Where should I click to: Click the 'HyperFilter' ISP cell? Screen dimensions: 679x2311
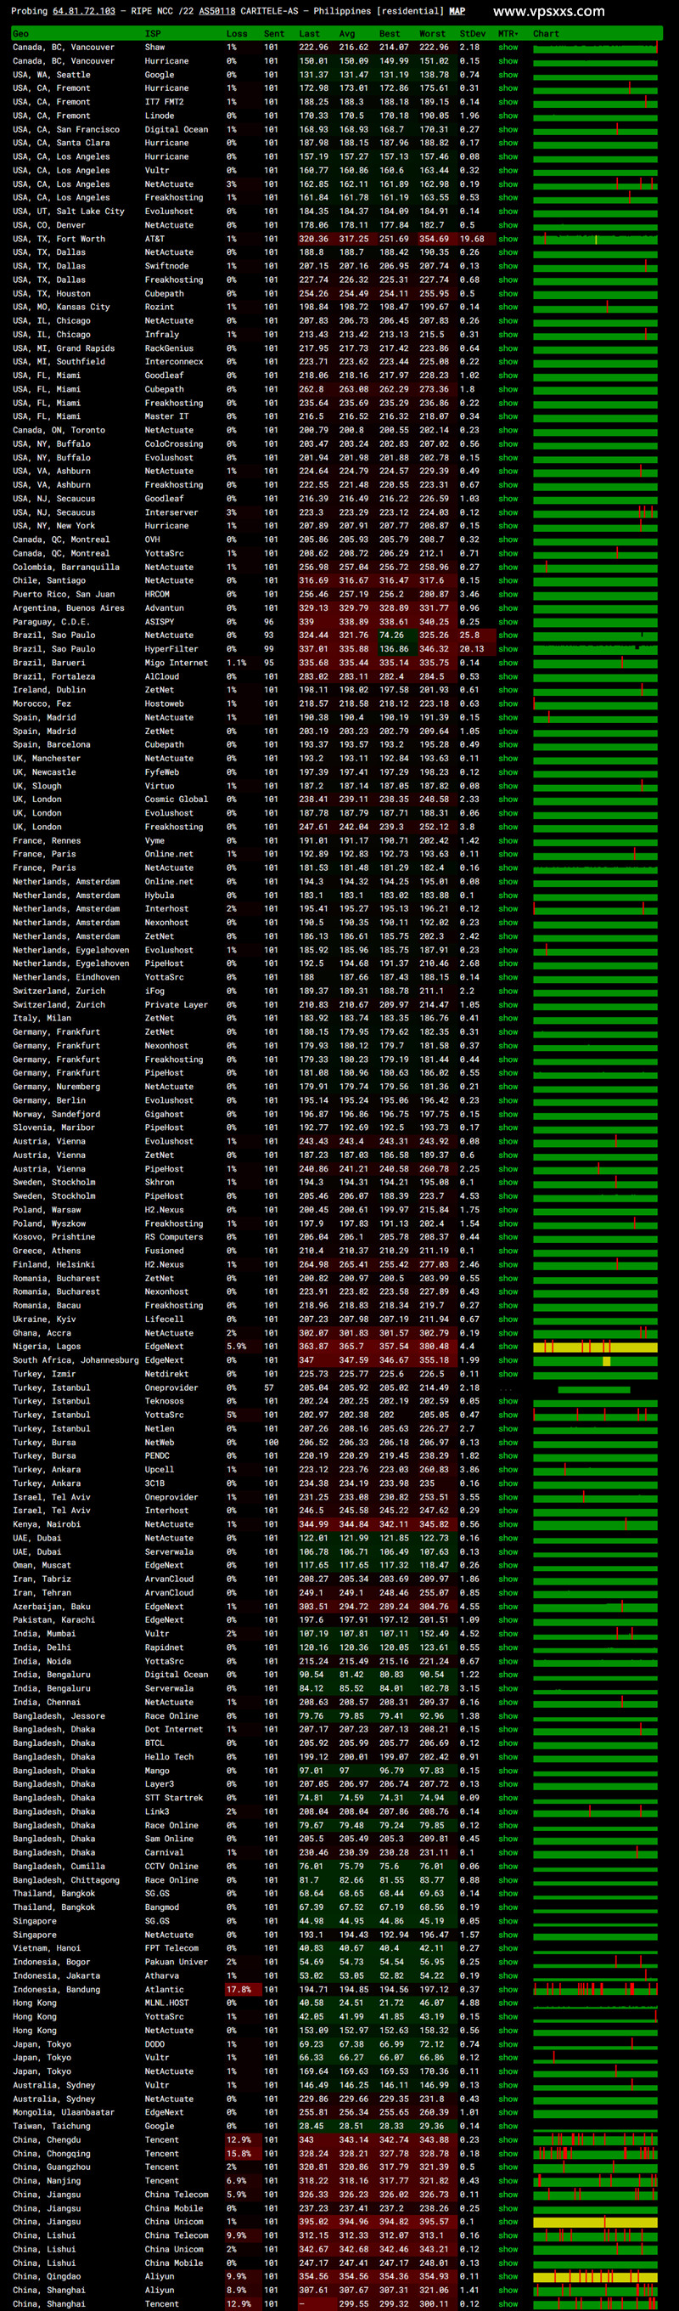pyautogui.click(x=171, y=649)
